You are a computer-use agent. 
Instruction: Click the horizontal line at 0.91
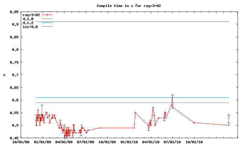pyautogui.click(x=137, y=22)
